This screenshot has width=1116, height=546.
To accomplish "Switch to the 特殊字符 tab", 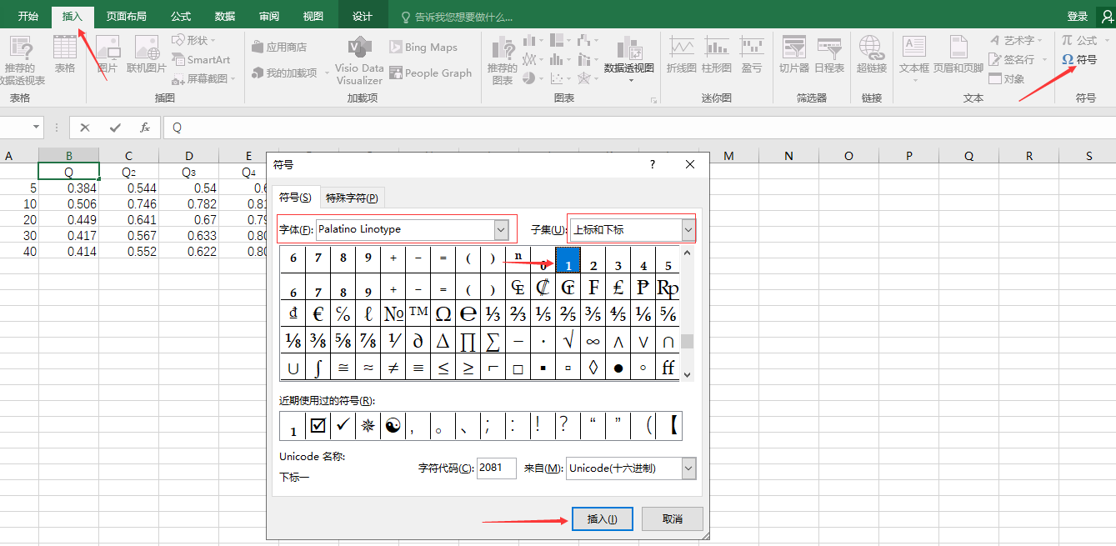I will point(351,198).
